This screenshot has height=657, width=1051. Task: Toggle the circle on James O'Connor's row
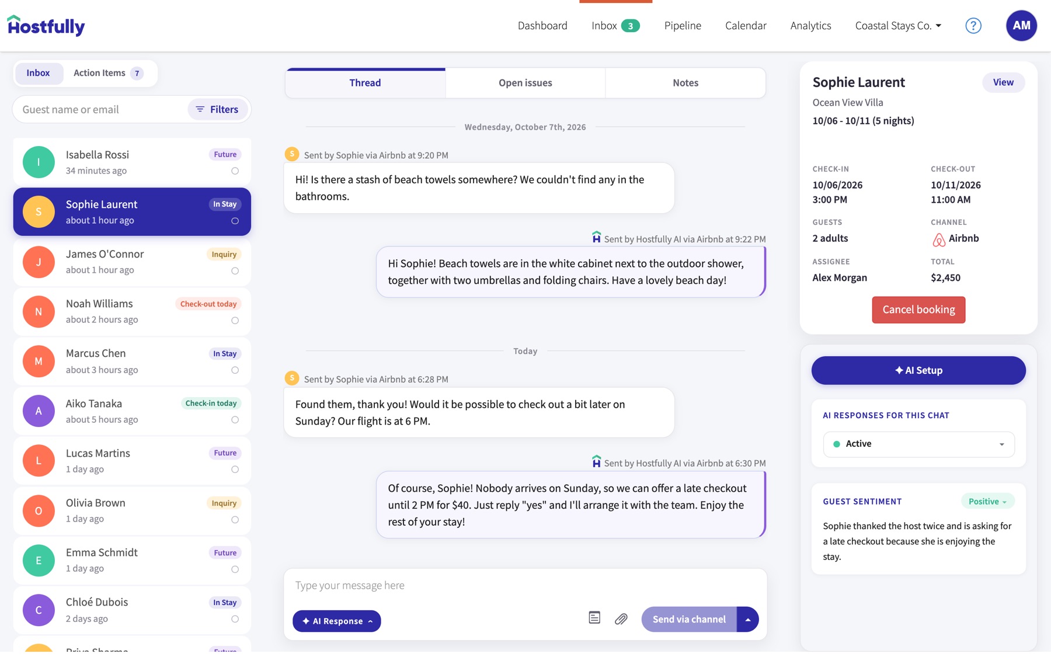[235, 271]
